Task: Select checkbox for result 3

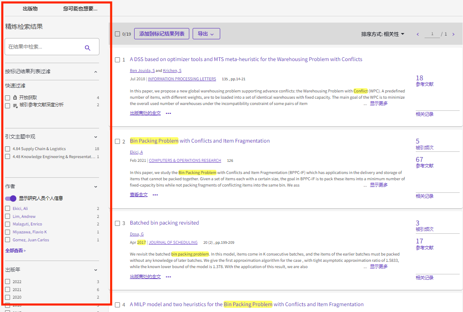Action: pos(117,223)
